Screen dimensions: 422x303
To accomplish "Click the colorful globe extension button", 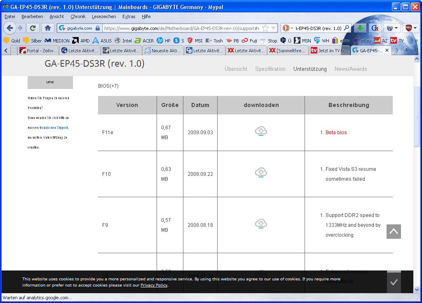I will pos(392,28).
